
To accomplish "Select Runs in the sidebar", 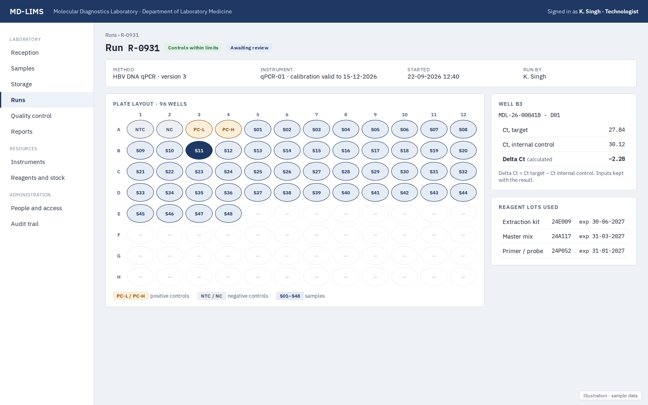I will coord(47,100).
